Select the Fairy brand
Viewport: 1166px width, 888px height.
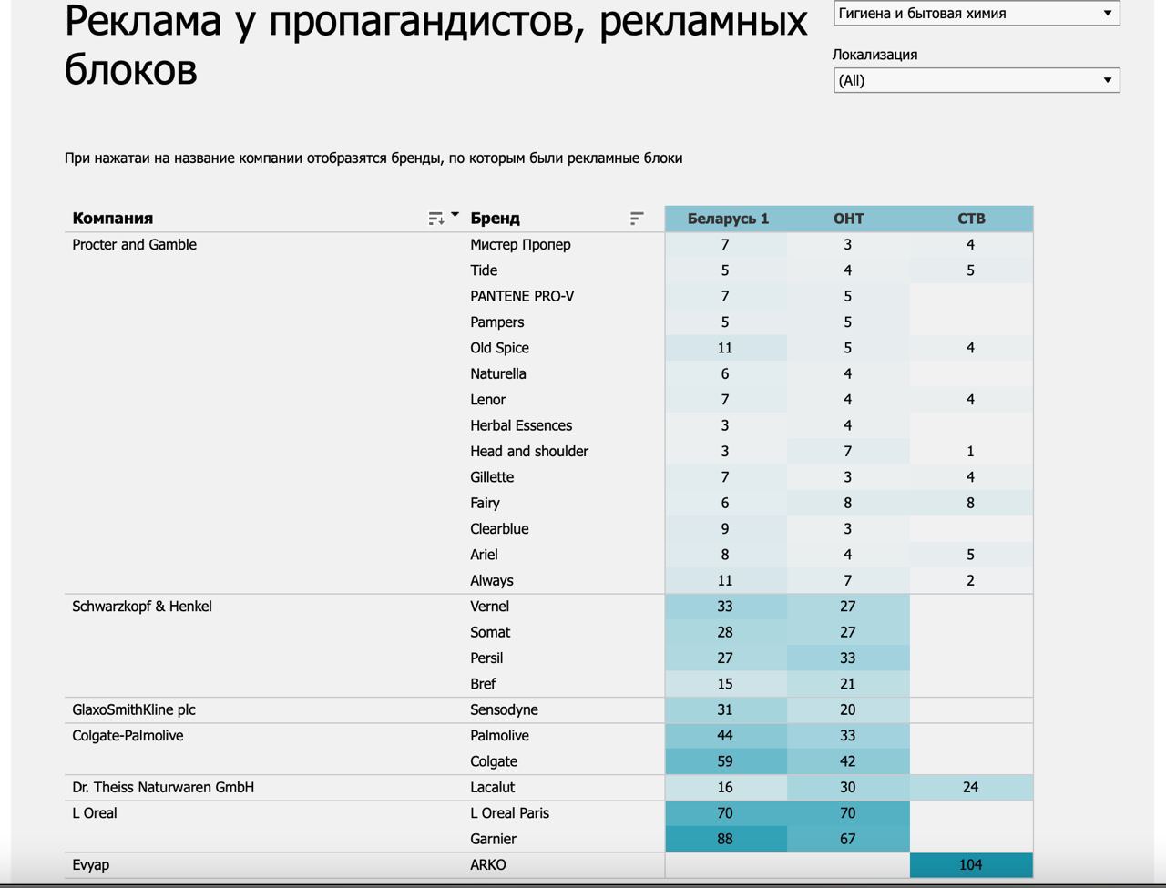[485, 503]
